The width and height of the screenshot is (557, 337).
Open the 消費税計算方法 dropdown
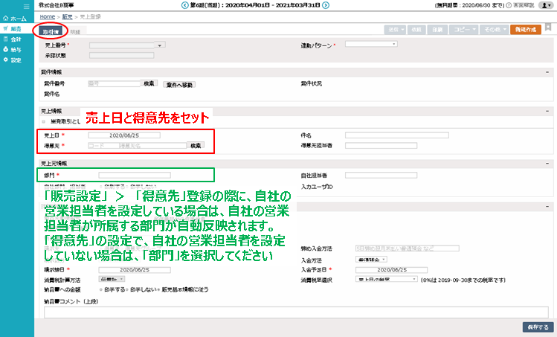112,280
